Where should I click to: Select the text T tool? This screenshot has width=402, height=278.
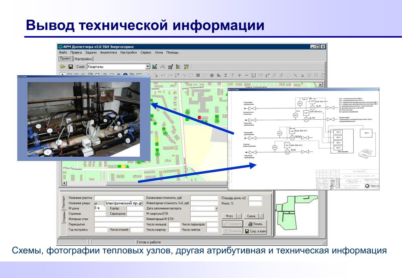click(x=233, y=75)
